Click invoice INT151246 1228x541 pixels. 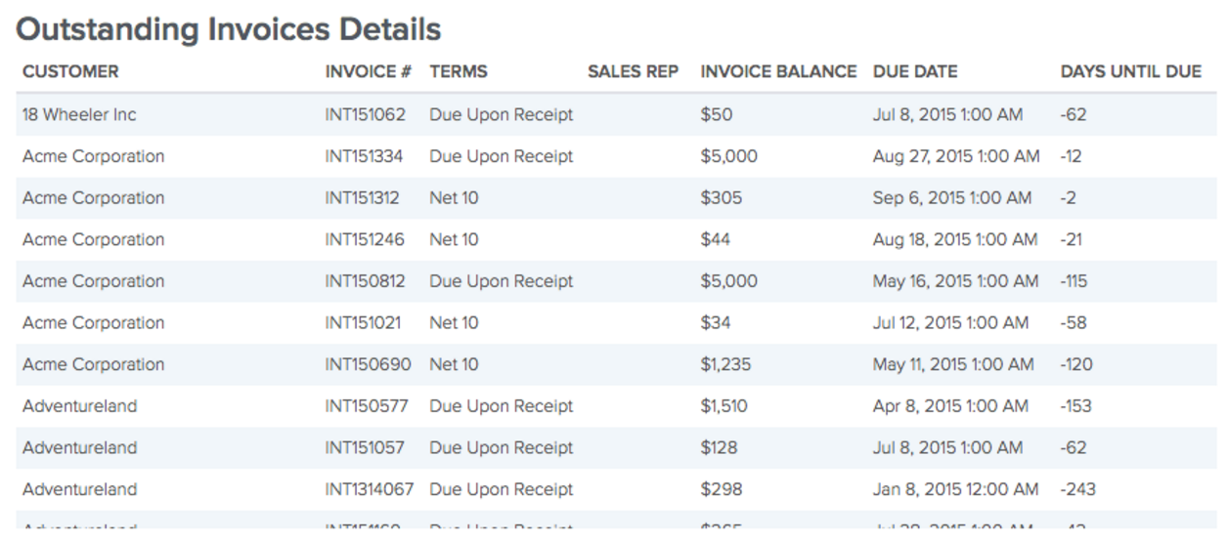click(x=364, y=239)
